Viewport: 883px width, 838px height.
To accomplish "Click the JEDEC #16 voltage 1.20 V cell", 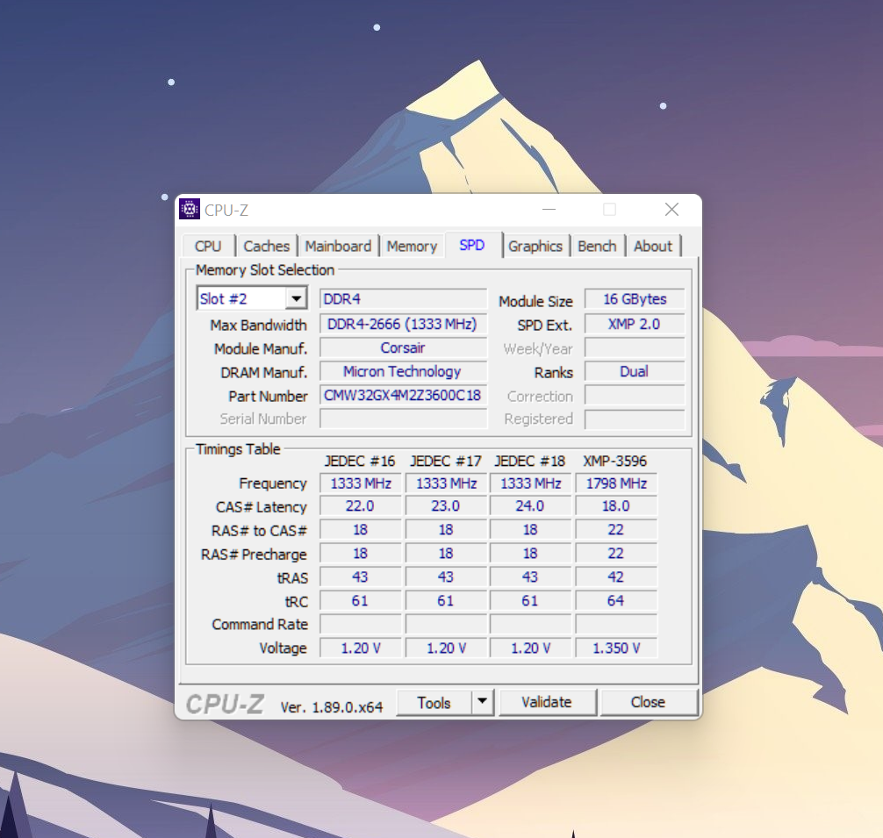I will click(x=361, y=648).
